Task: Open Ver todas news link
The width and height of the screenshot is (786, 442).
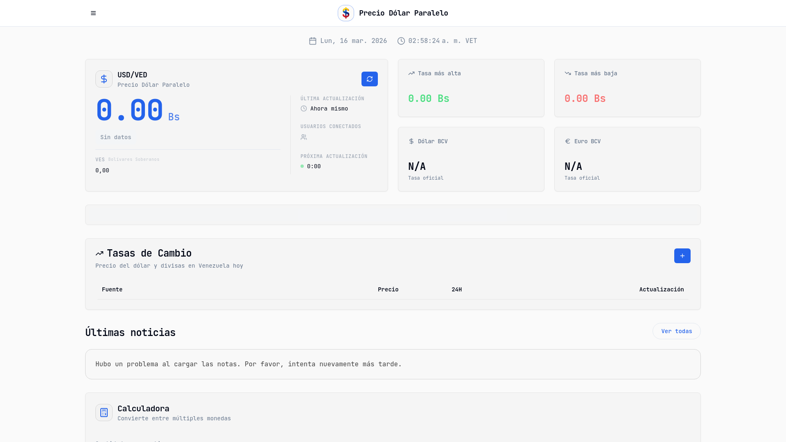Action: (x=677, y=331)
